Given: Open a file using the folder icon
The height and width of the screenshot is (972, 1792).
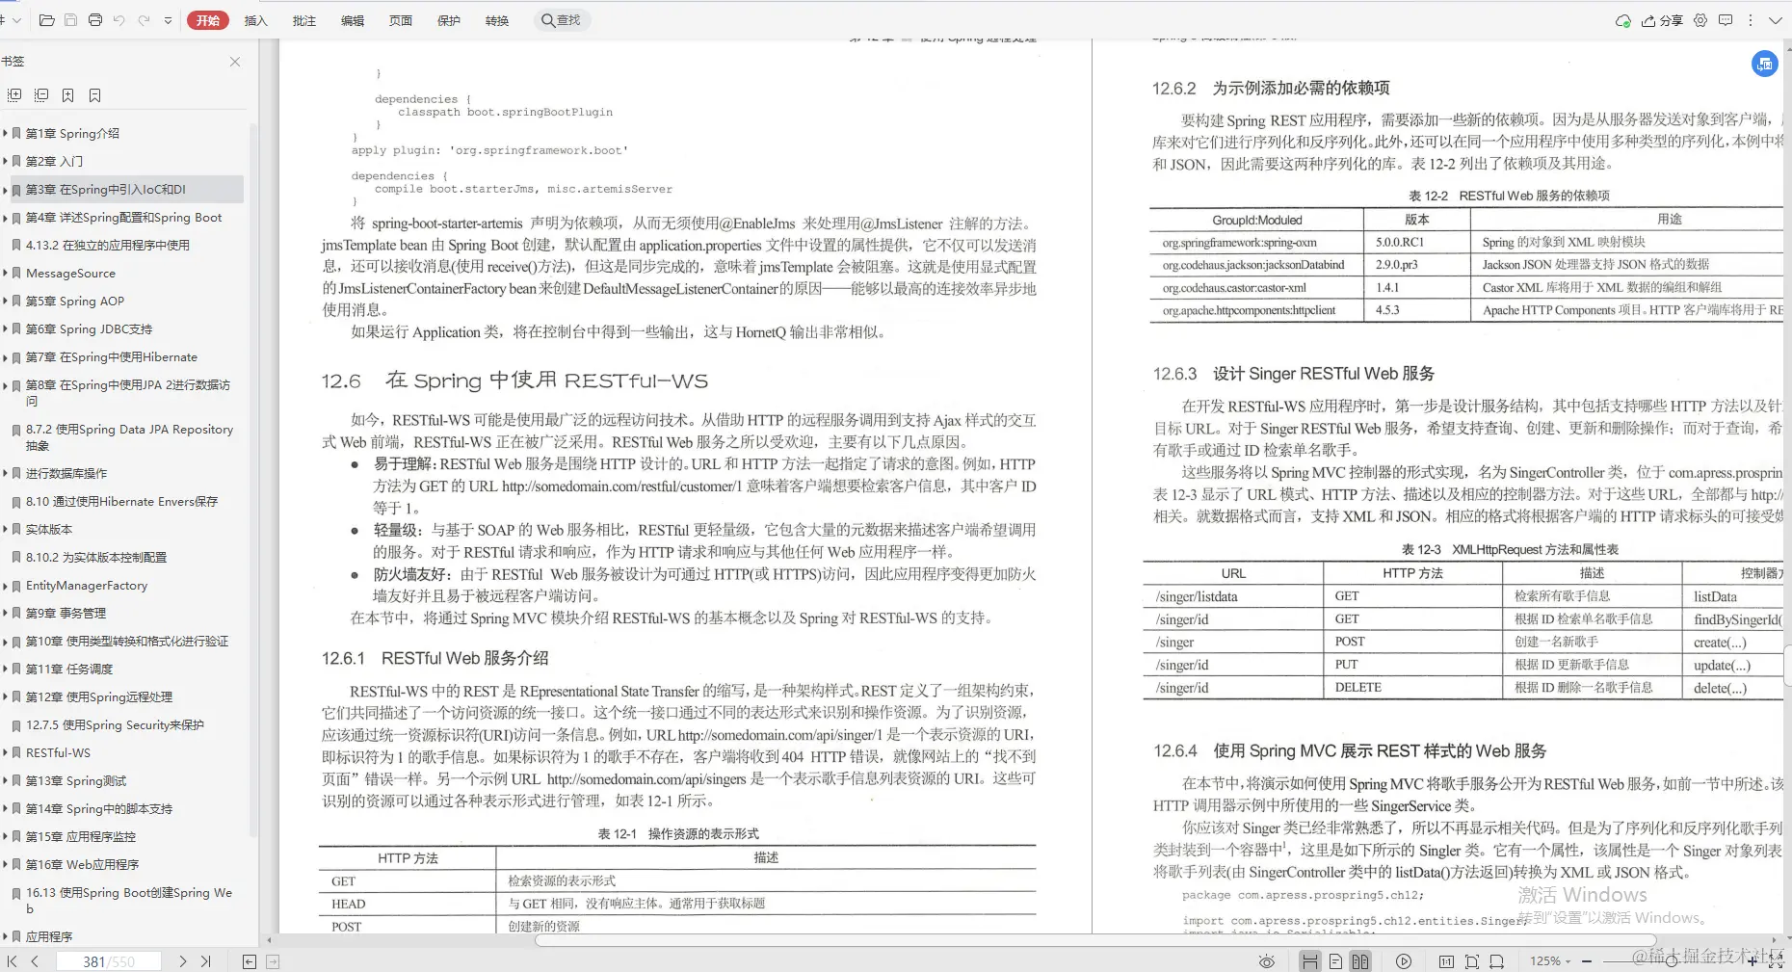Looking at the screenshot, I should tap(45, 19).
